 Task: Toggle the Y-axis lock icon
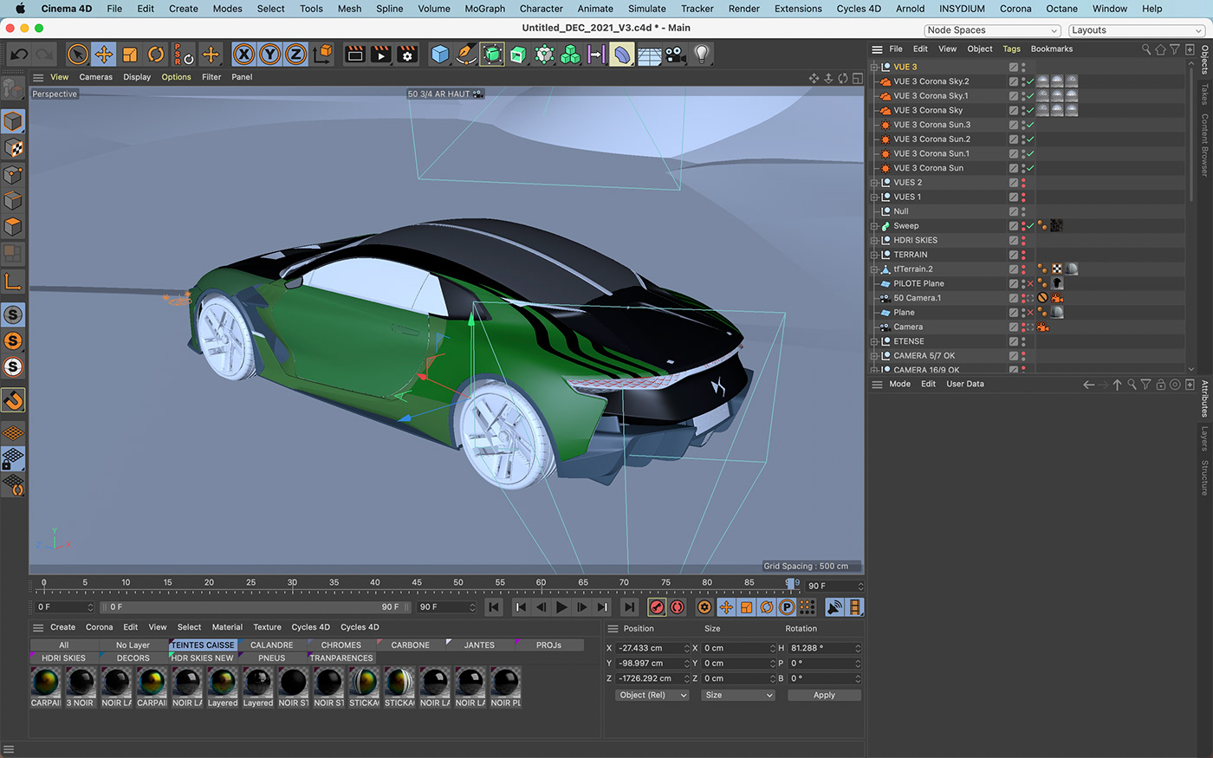pos(271,54)
